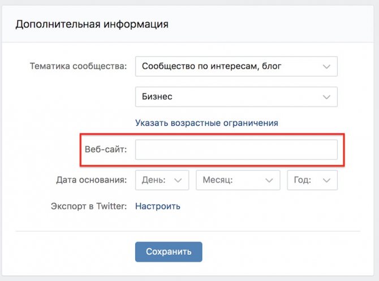Image resolution: width=379 pixels, height=281 pixels.
Task: Open the "Год" founding date dropdown
Action: tap(312, 180)
